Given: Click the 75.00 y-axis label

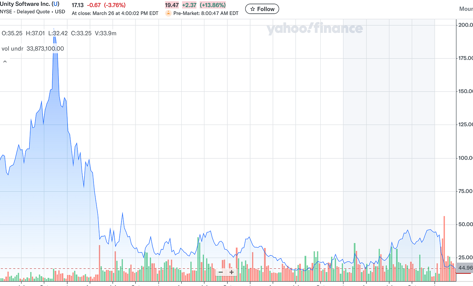Looking at the screenshot, I should click(466, 191).
